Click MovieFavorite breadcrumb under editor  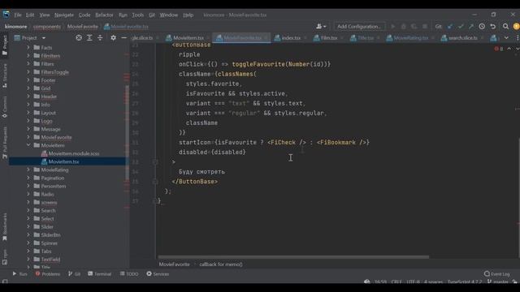tap(174, 264)
